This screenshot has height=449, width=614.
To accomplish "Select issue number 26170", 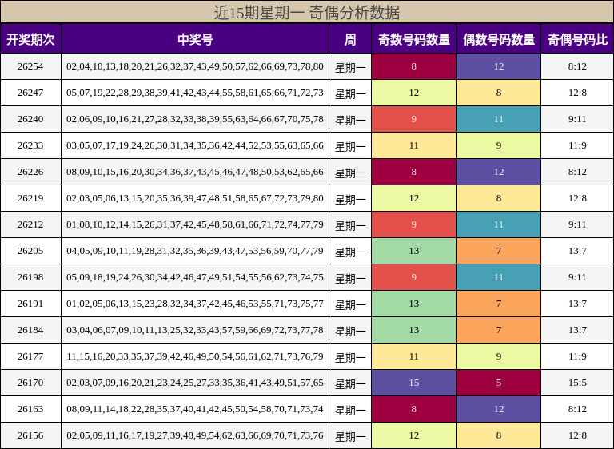I will [30, 383].
